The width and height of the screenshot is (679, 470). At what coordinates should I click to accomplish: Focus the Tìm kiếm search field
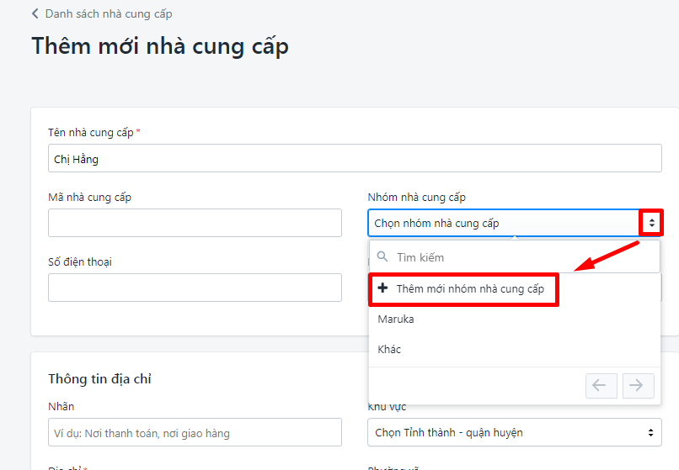click(522, 257)
